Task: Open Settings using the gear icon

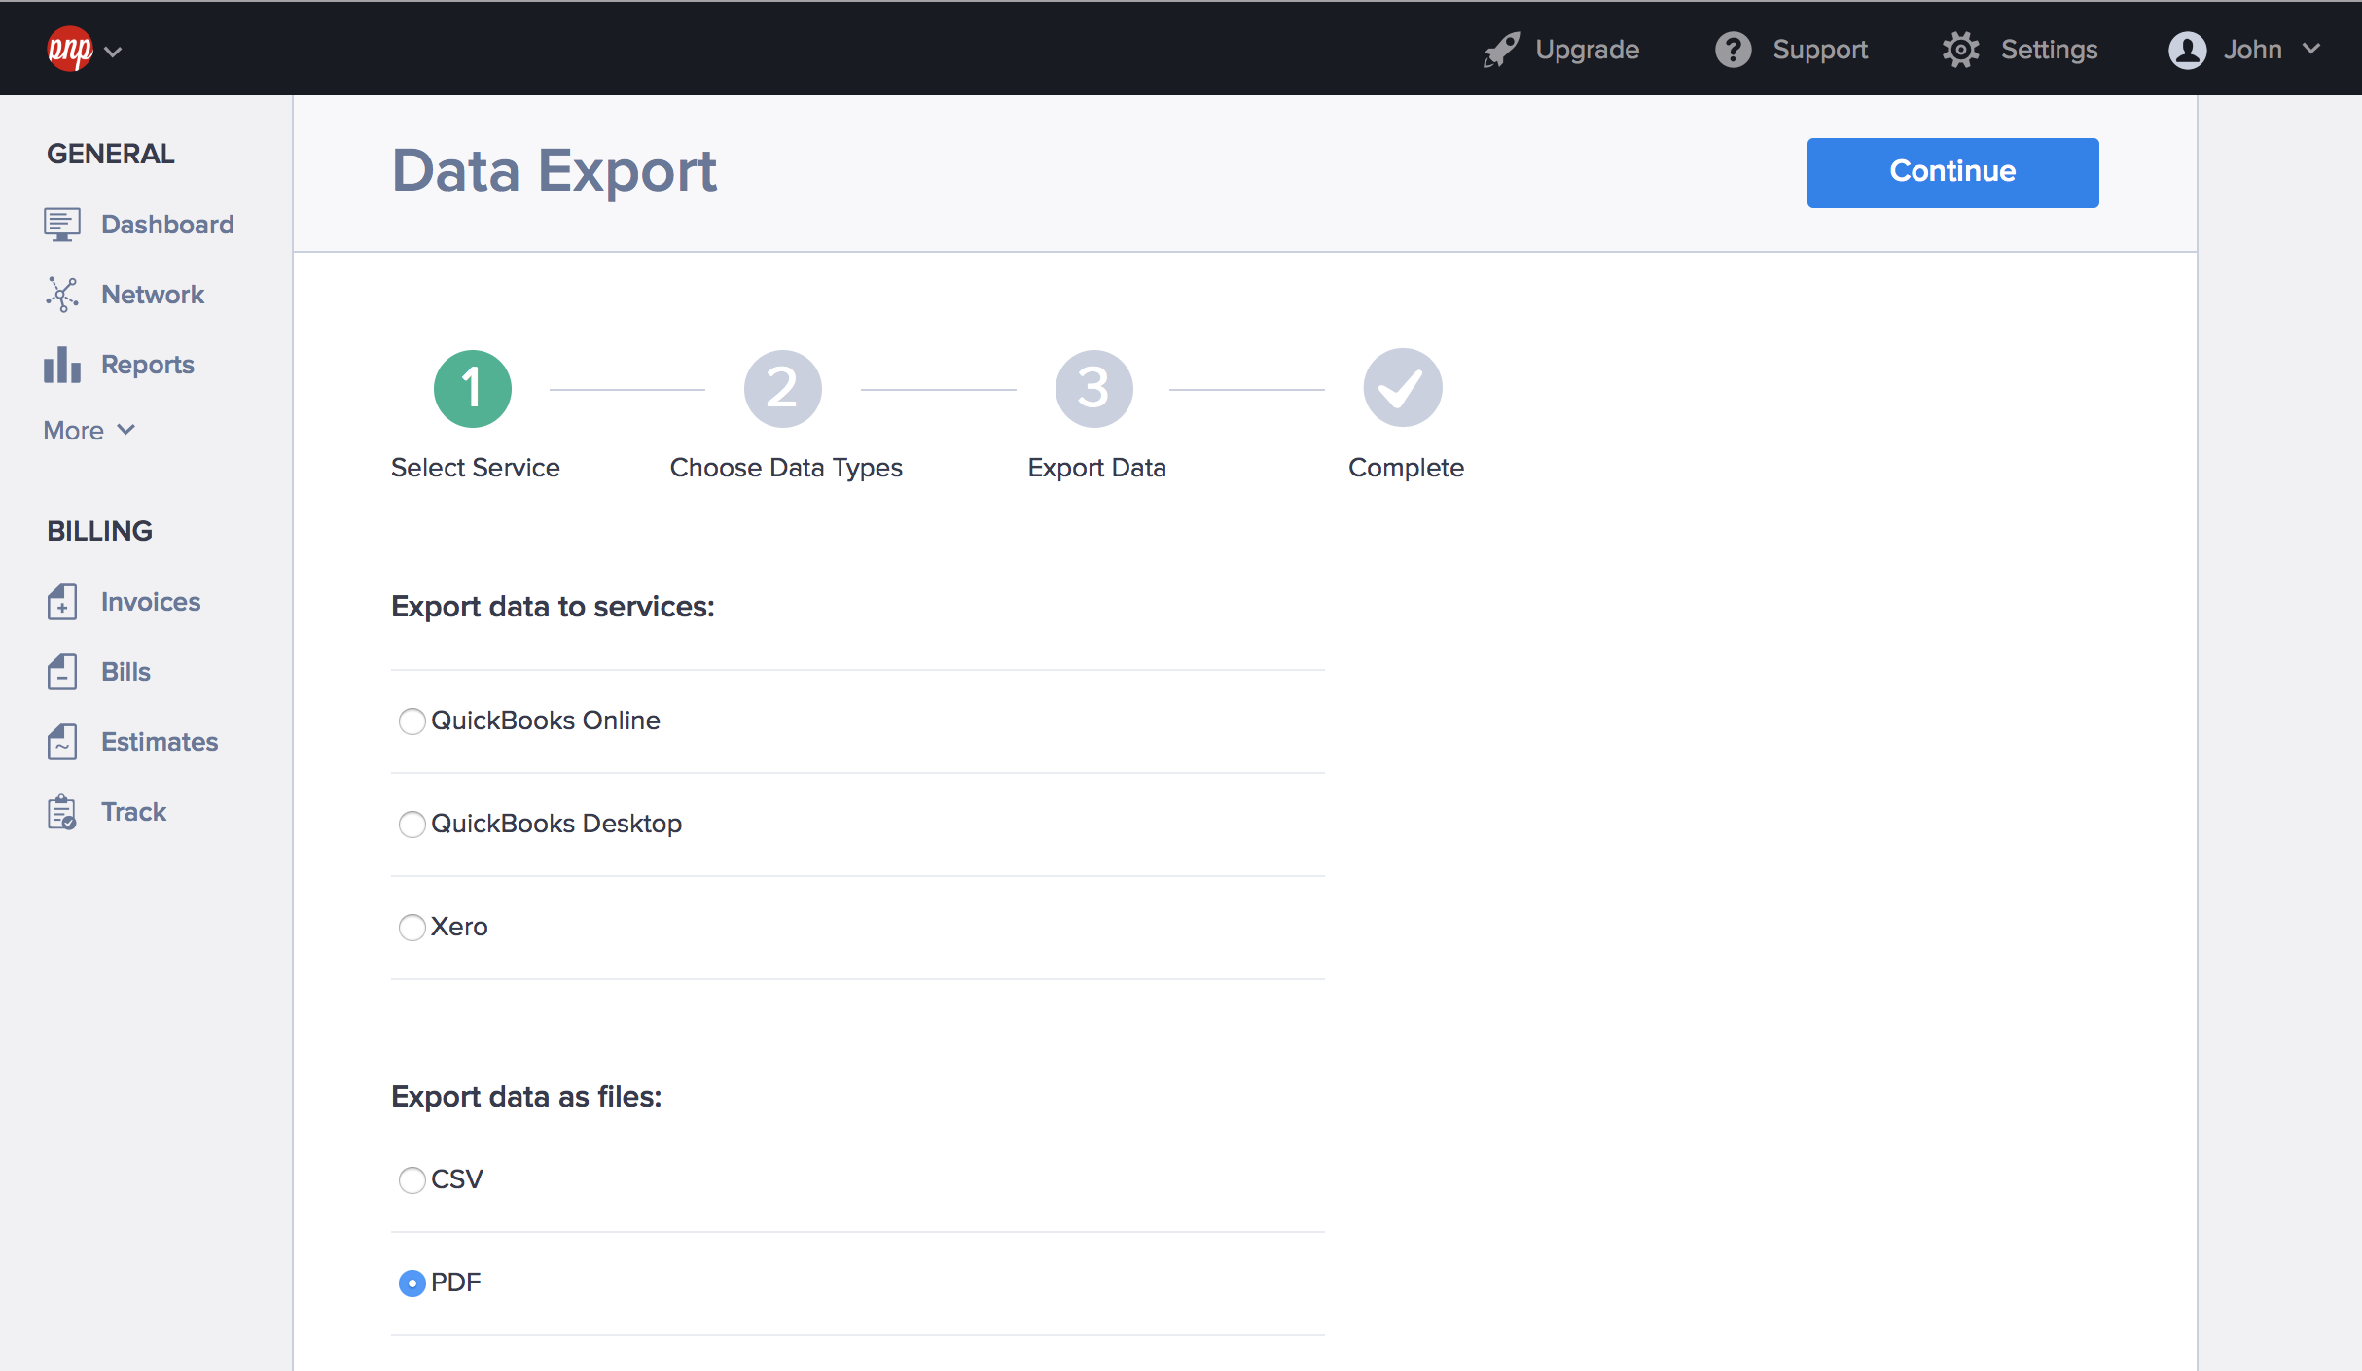Action: (x=1960, y=49)
